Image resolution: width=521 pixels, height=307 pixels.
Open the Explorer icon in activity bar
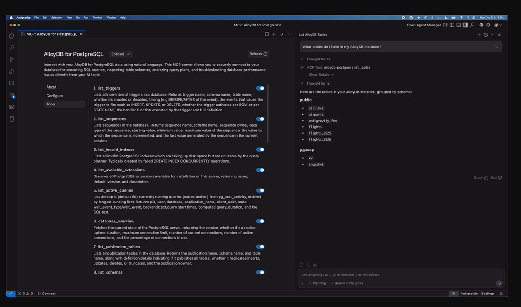[12, 36]
